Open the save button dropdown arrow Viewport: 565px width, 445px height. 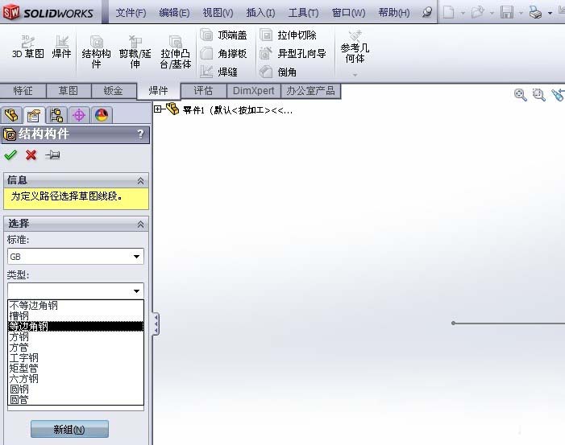pos(521,14)
